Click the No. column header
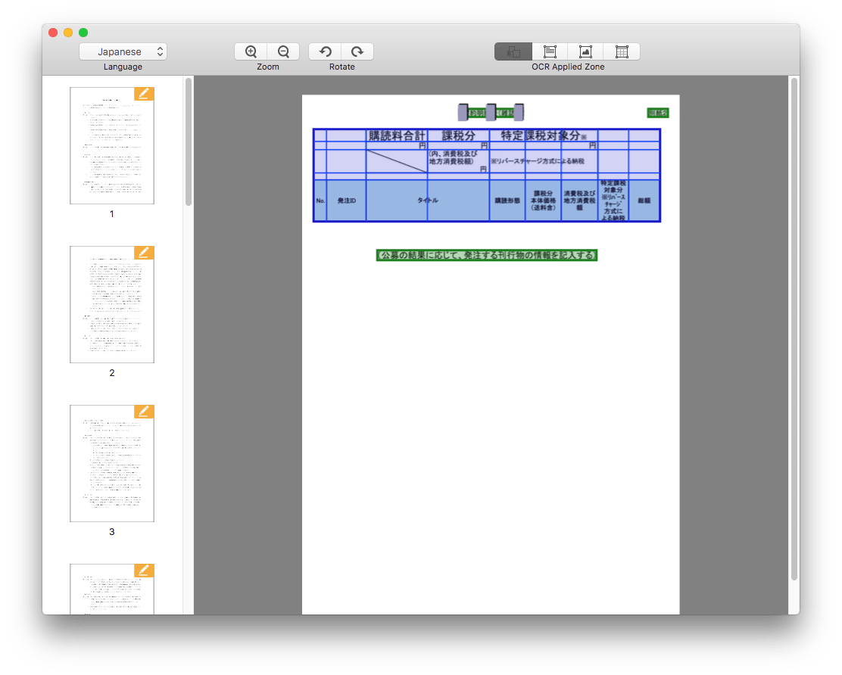 pyautogui.click(x=320, y=200)
